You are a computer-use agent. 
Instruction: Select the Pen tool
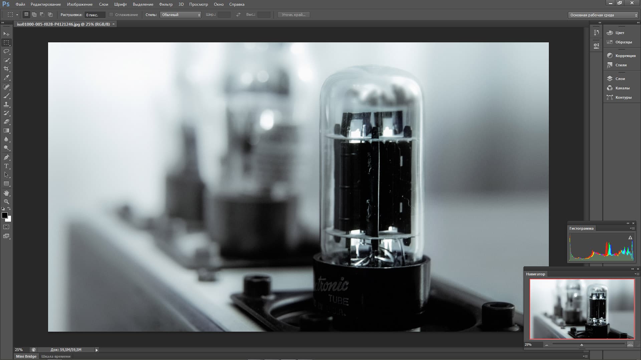(x=6, y=157)
